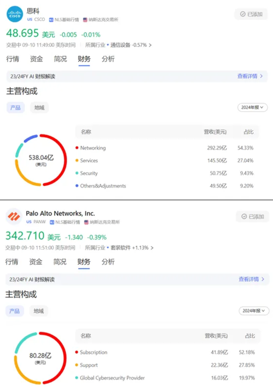Viewport: 273px width, 388px height.
Task: Click 占比 column header in Palo Alto table
Action: (250, 336)
